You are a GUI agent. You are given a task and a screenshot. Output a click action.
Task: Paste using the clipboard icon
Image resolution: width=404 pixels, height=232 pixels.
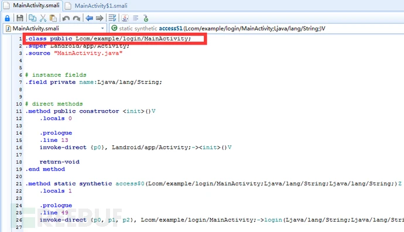click(x=53, y=18)
